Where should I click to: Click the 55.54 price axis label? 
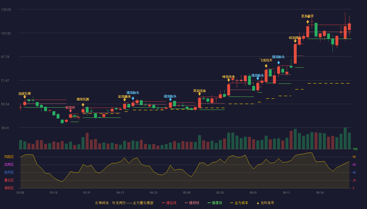point(5,104)
